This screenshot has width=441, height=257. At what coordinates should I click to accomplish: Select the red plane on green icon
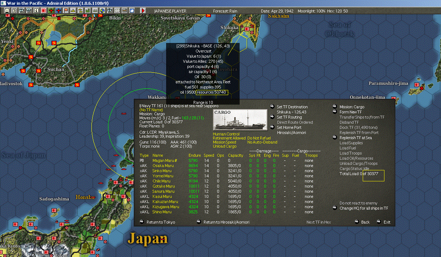pyautogui.click(x=51, y=11)
